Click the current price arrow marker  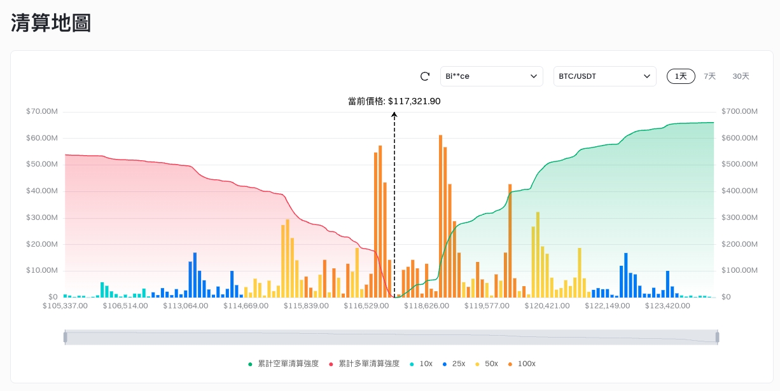(x=394, y=115)
